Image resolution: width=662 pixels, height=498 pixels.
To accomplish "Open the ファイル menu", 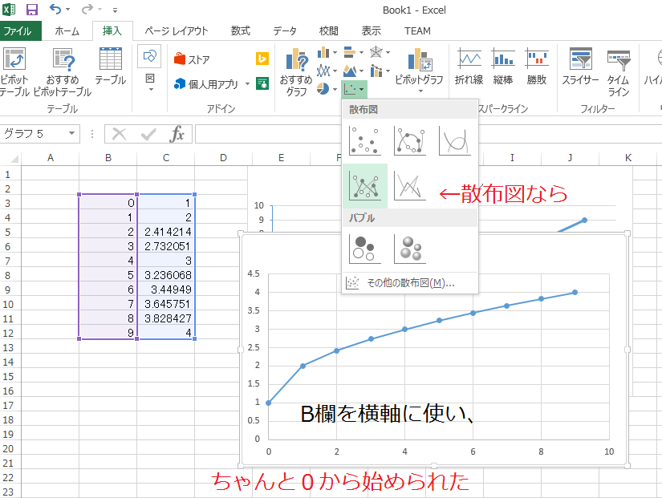I will [x=18, y=30].
